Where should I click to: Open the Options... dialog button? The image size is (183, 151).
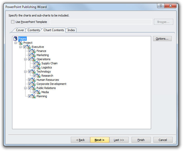click(162, 39)
